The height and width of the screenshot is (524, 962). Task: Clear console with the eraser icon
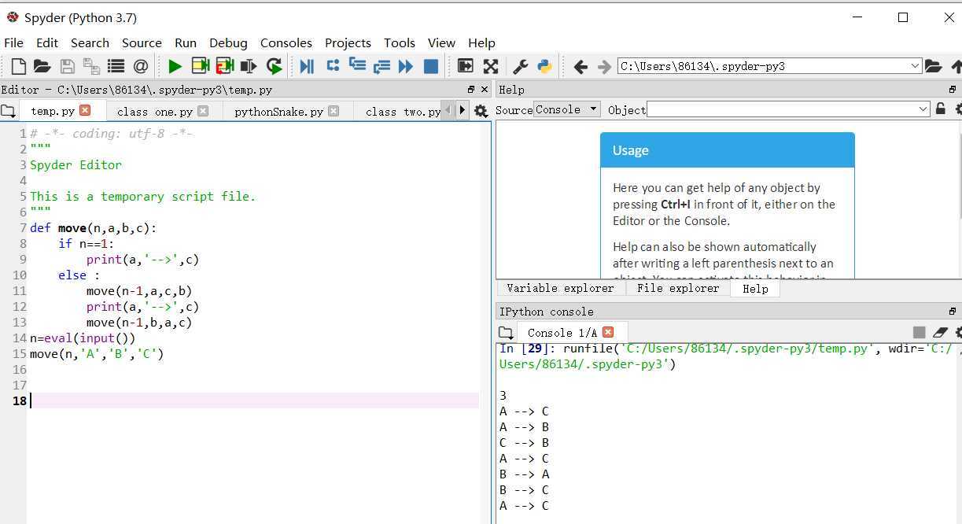coord(939,333)
